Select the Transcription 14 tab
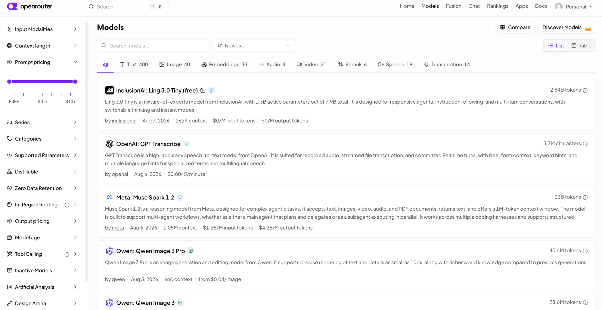Viewport: 602px width, 310px height. tap(447, 65)
